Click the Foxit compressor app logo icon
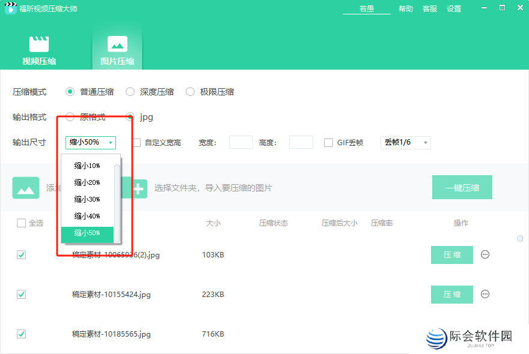This screenshot has height=354, width=529. pos(10,8)
